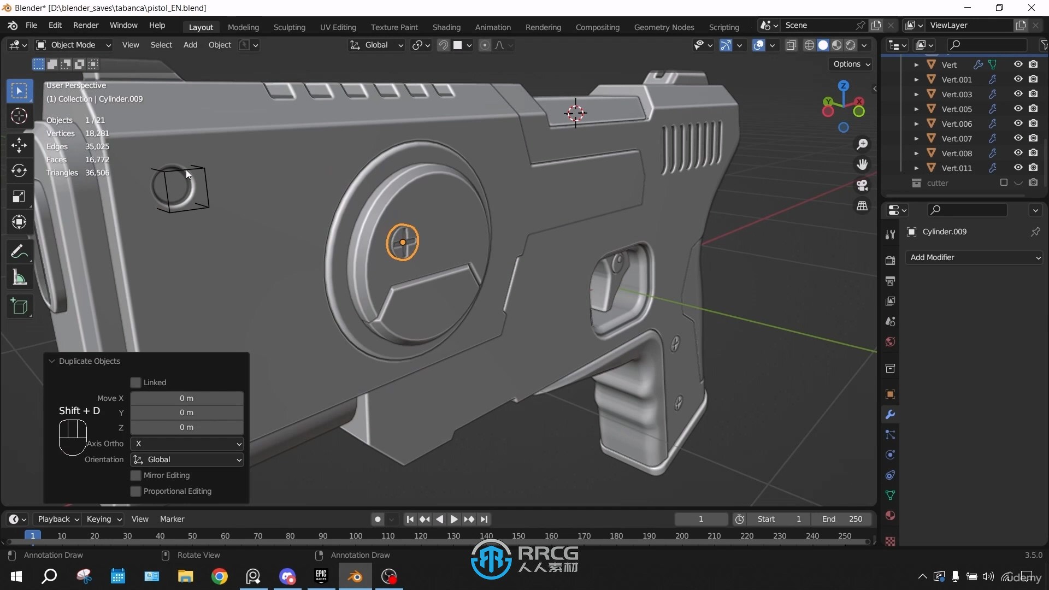
Task: Jump to the timeline end frame
Action: click(x=484, y=519)
